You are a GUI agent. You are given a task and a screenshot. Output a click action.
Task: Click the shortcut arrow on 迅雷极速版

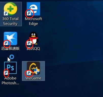pyautogui.click(x=6, y=43)
